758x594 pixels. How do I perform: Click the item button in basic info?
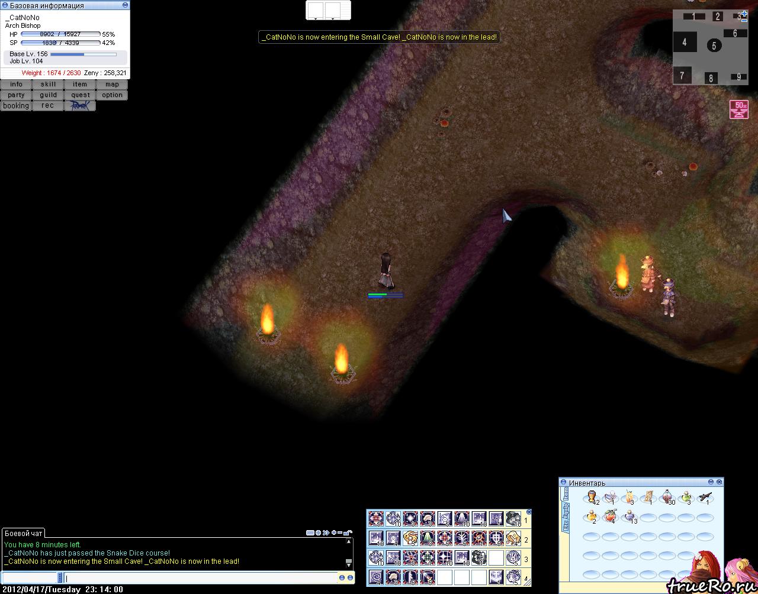pos(80,85)
